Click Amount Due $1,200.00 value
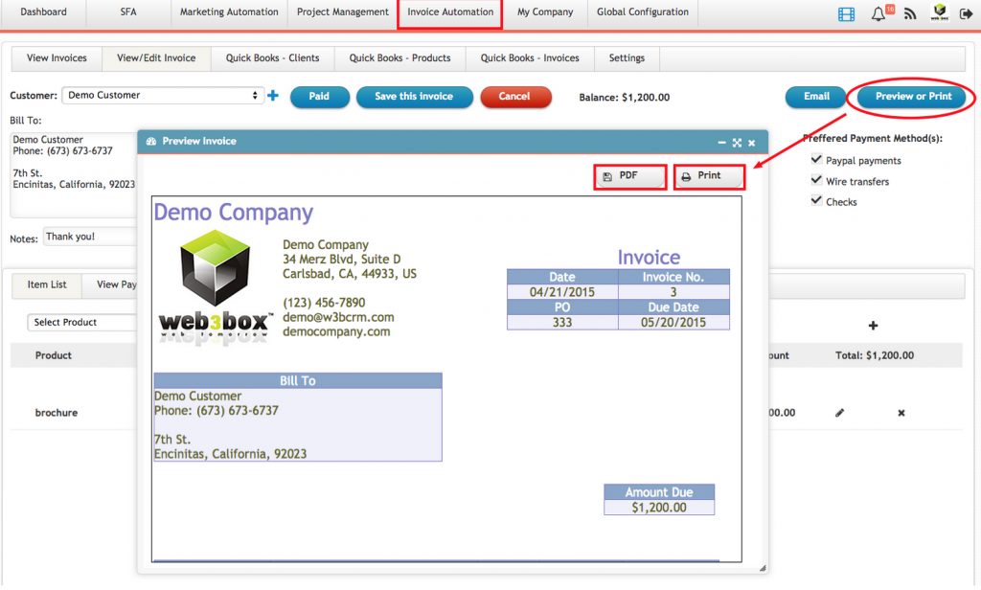981x590 pixels. pos(659,508)
